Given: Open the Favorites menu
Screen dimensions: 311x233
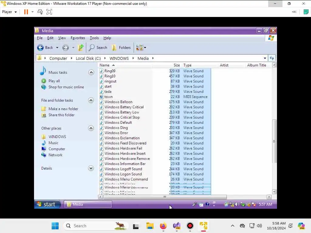Looking at the screenshot, I should point(78,38).
